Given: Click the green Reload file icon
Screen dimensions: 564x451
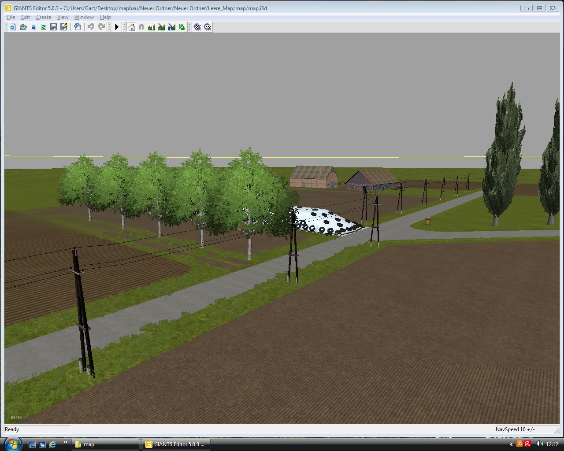Looking at the screenshot, I should click(x=43, y=27).
